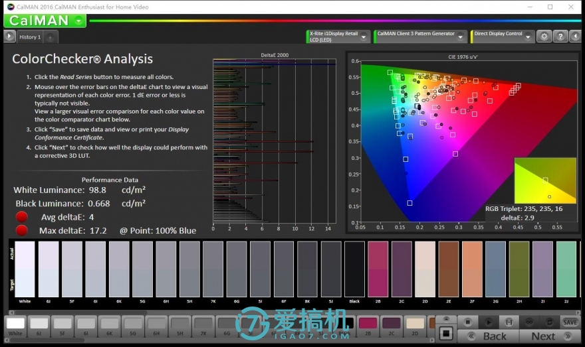
Task: Click the SAVE button
Action: pos(570,322)
